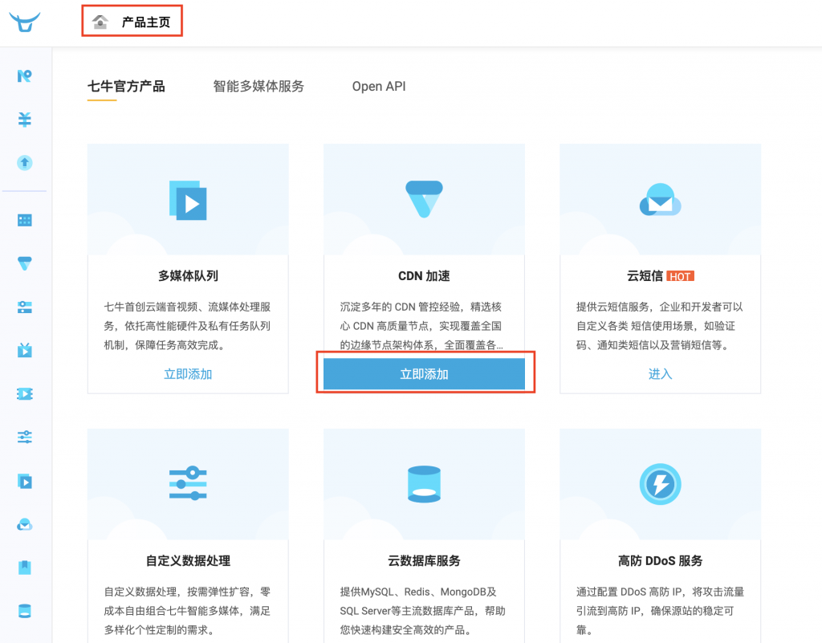Click 立即添加 under 多媒体队列
Image resolution: width=822 pixels, height=643 pixels.
pos(188,374)
